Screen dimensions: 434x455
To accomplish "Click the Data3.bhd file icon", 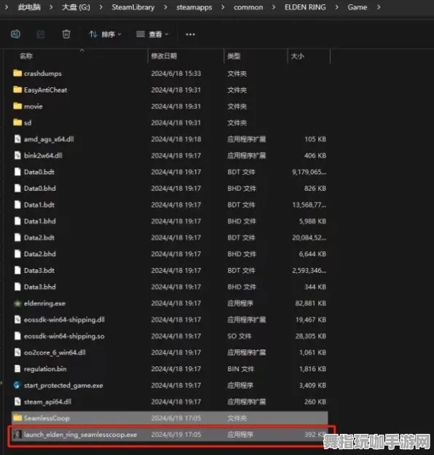I will (17, 287).
